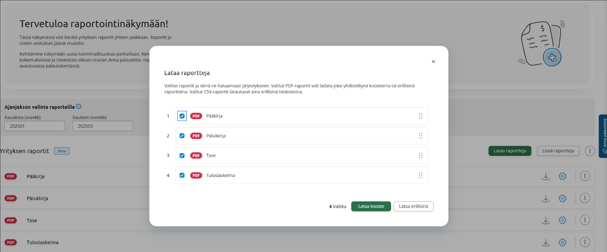Deselect the Tuloslaskelma checkbox

[x=182, y=175]
